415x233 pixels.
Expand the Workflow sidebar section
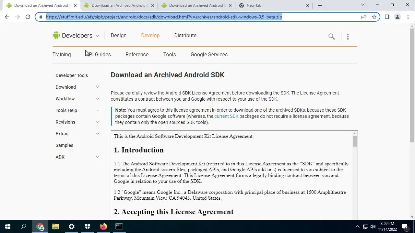click(x=97, y=99)
